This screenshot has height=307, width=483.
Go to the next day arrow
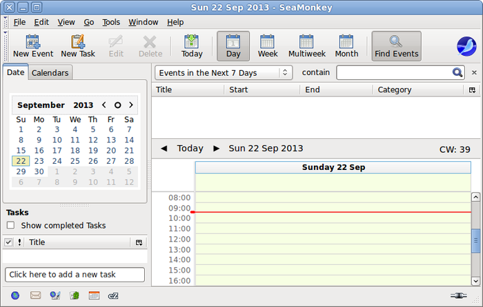pyautogui.click(x=217, y=149)
